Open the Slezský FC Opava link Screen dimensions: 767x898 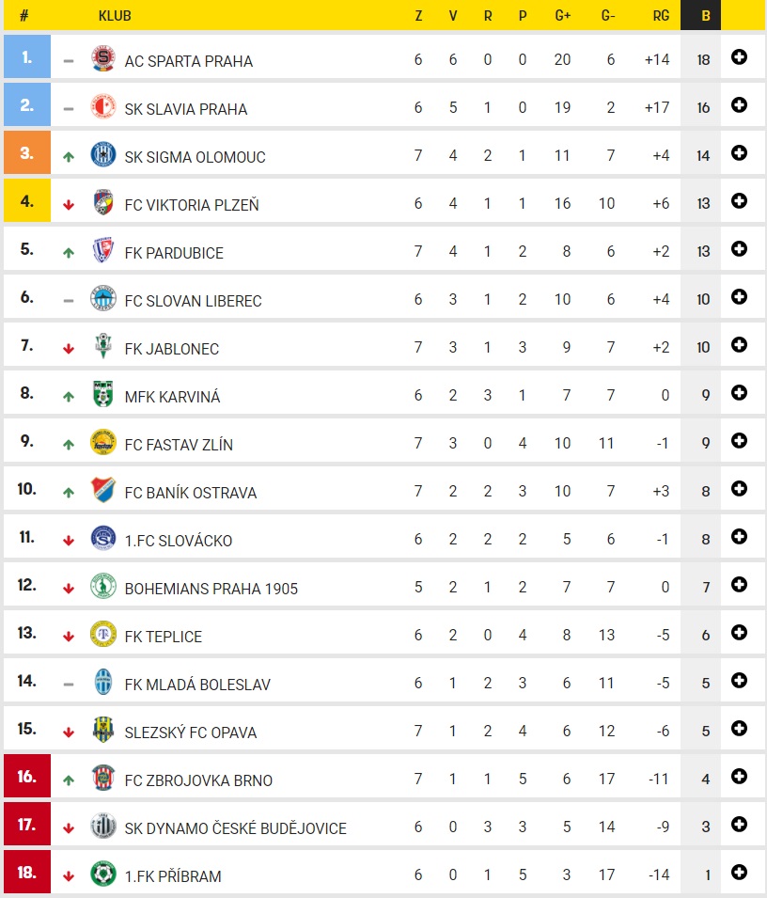click(190, 733)
